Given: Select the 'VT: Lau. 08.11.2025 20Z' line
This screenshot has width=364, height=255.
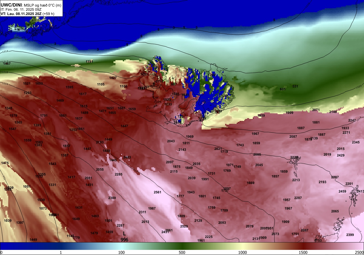Looking at the screenshot, I should [x=21, y=14].
